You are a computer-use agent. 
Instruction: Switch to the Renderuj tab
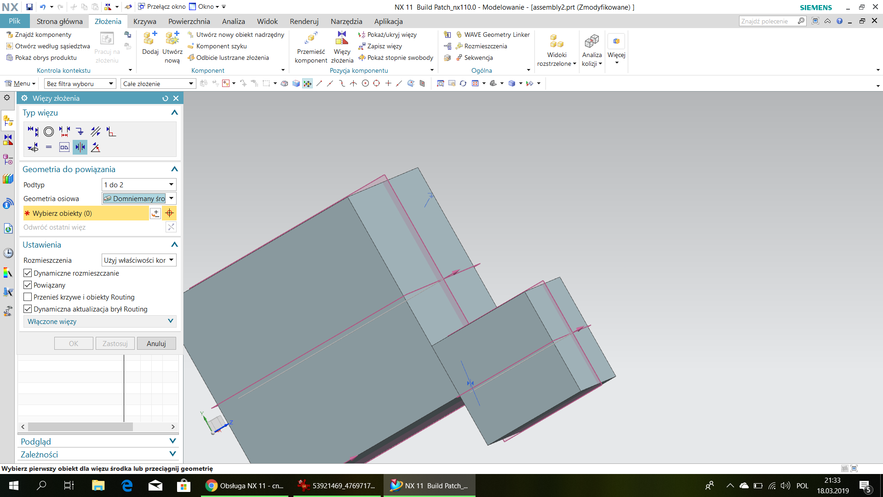[x=304, y=21]
